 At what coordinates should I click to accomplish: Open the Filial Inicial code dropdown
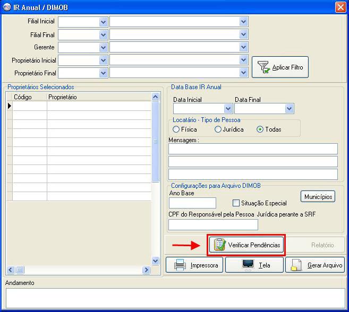(103, 22)
